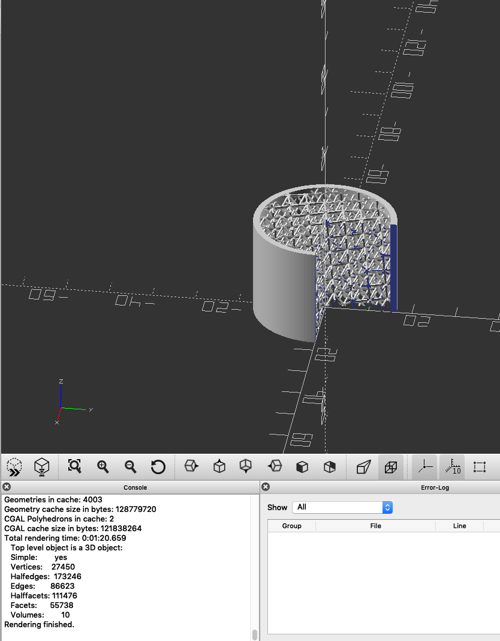Click the View All magnifier icon
Screen dimensions: 500x641
[x=74, y=466]
